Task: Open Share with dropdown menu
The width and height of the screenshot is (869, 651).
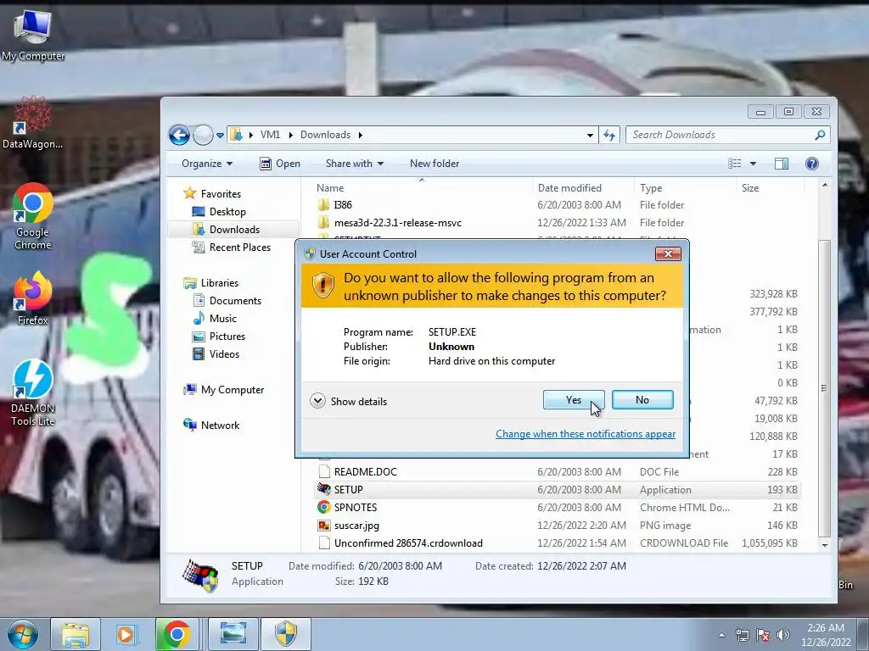Action: 354,164
